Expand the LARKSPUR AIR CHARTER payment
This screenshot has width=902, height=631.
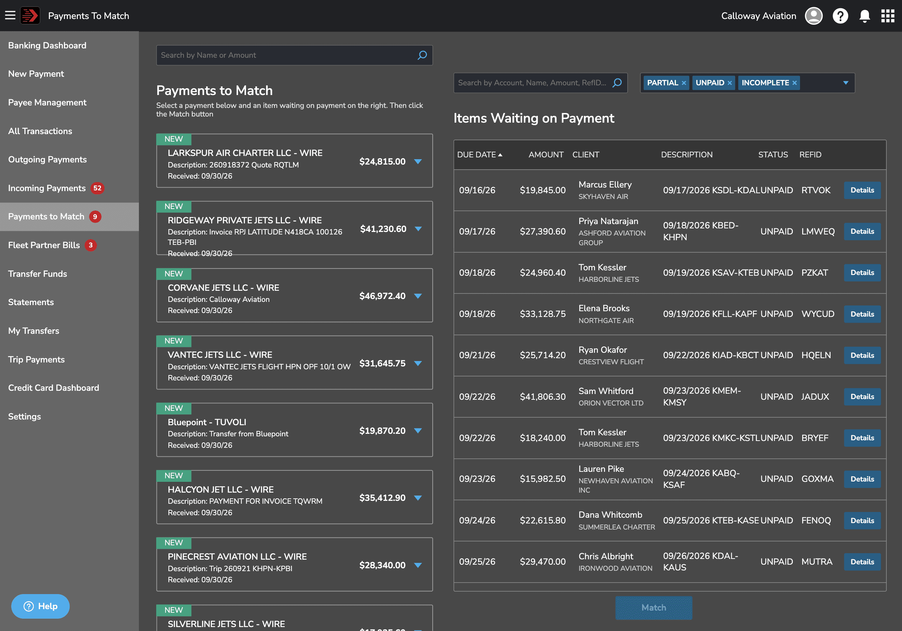[418, 162]
